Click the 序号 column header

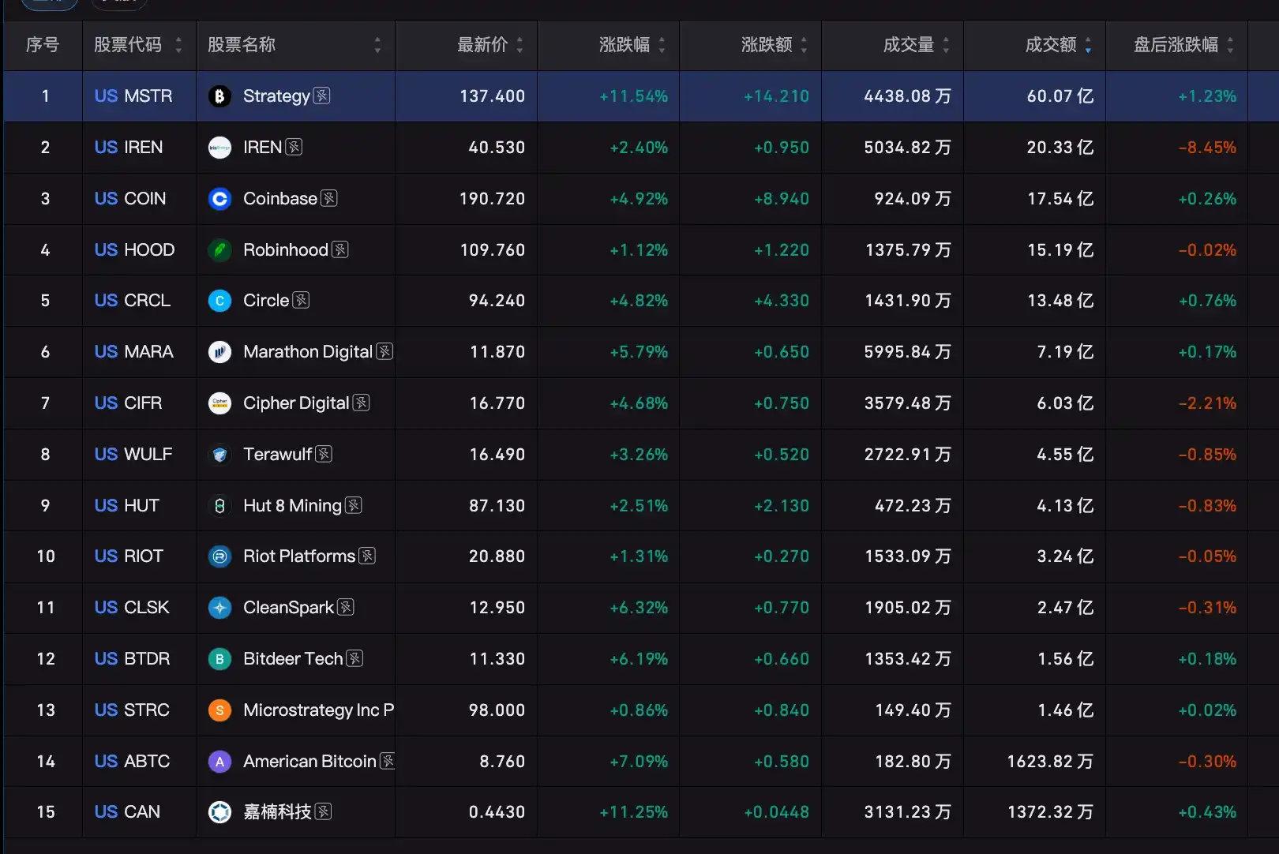(x=43, y=45)
